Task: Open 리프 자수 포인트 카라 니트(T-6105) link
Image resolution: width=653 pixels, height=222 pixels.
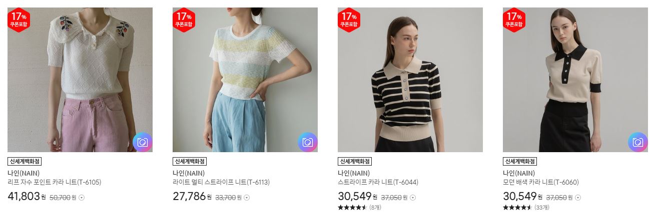Action: [55, 183]
